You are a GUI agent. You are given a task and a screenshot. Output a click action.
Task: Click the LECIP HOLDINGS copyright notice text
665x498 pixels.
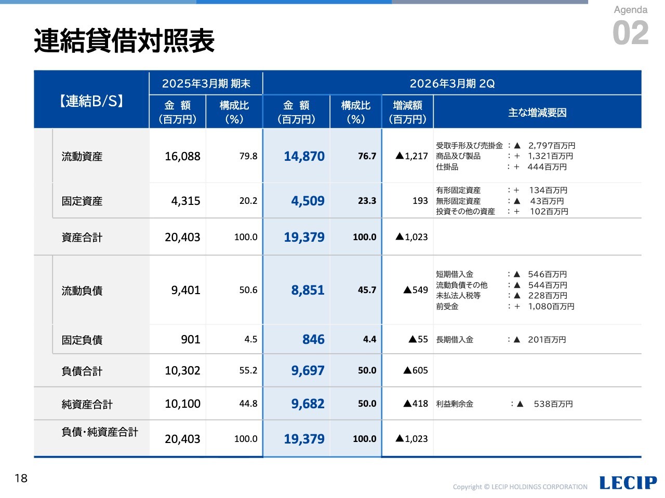pyautogui.click(x=520, y=487)
